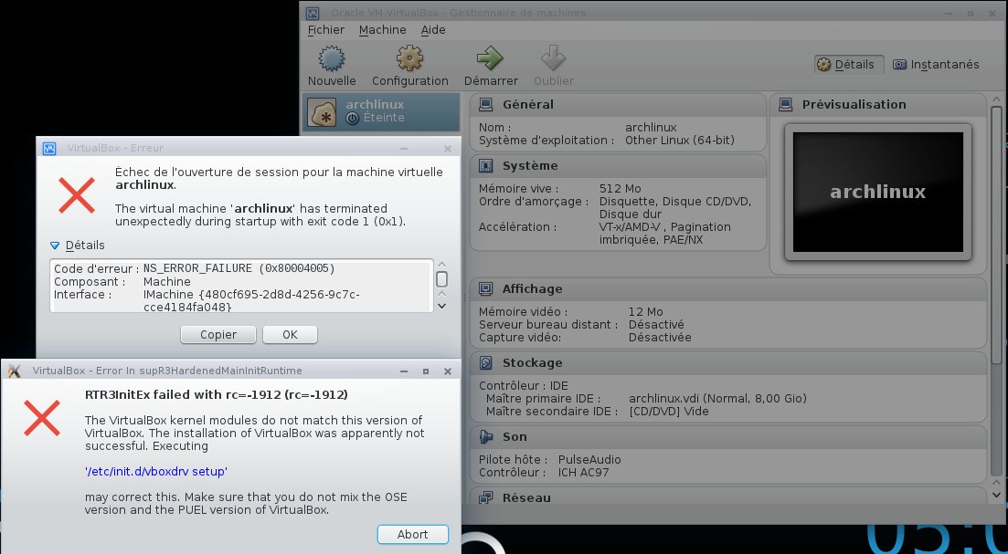
Task: Open Configuration gear in VirtualBox toolbar
Action: point(409,59)
